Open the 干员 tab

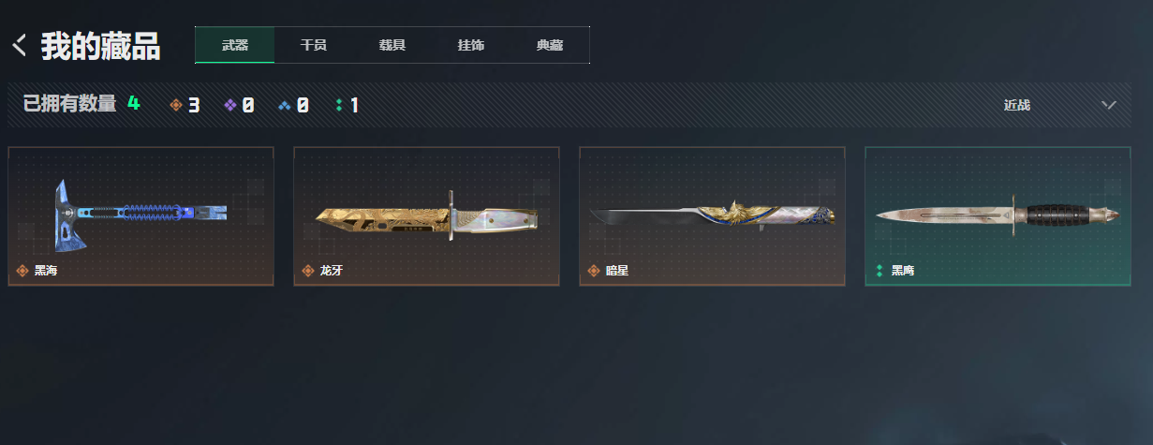point(314,45)
